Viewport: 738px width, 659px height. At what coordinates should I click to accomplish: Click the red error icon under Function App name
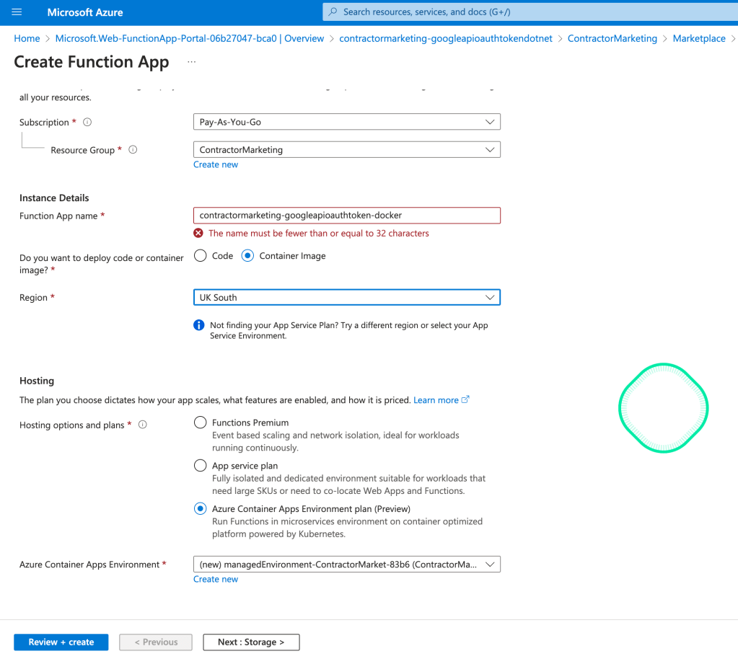click(x=198, y=233)
